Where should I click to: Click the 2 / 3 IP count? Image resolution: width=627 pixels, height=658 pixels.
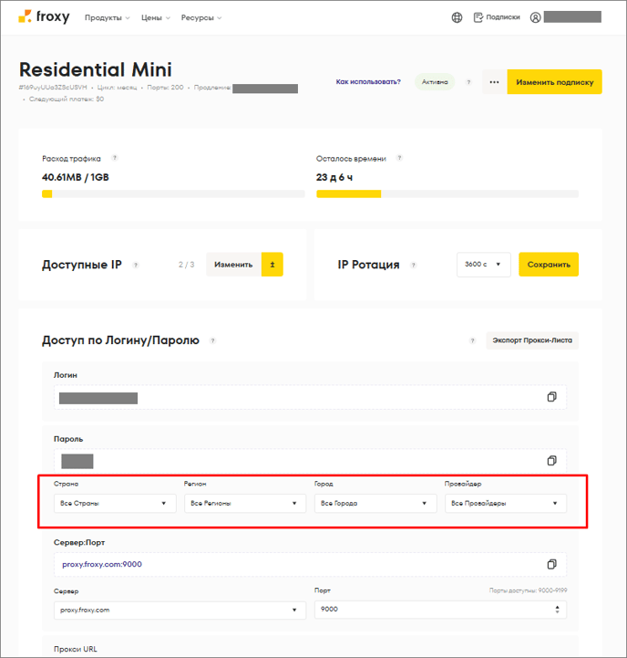[187, 265]
